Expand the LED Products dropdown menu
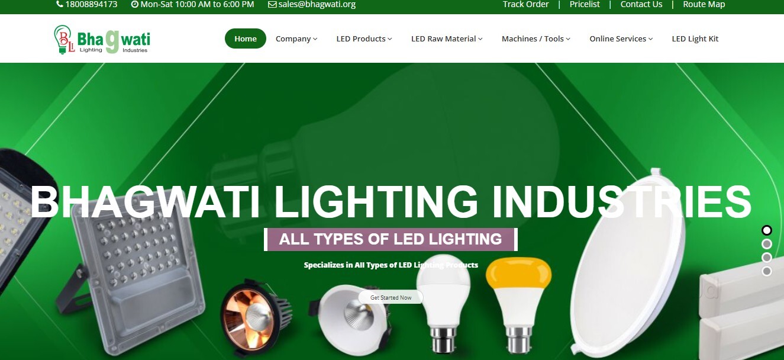784x360 pixels. [x=364, y=38]
